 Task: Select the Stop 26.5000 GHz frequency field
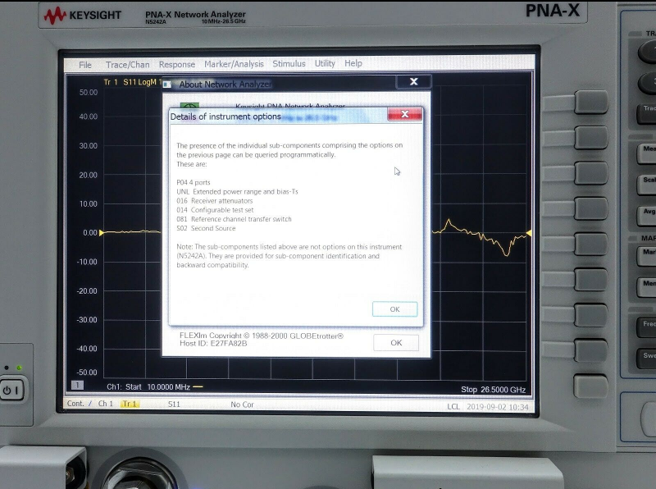pyautogui.click(x=493, y=390)
